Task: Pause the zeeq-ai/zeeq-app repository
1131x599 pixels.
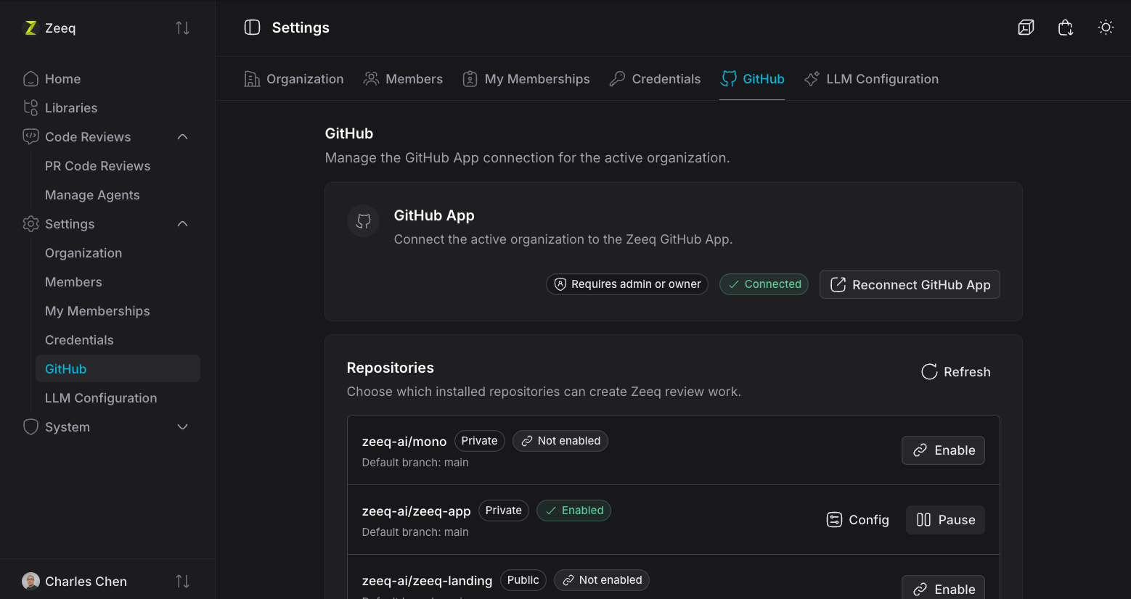Action: (x=945, y=520)
